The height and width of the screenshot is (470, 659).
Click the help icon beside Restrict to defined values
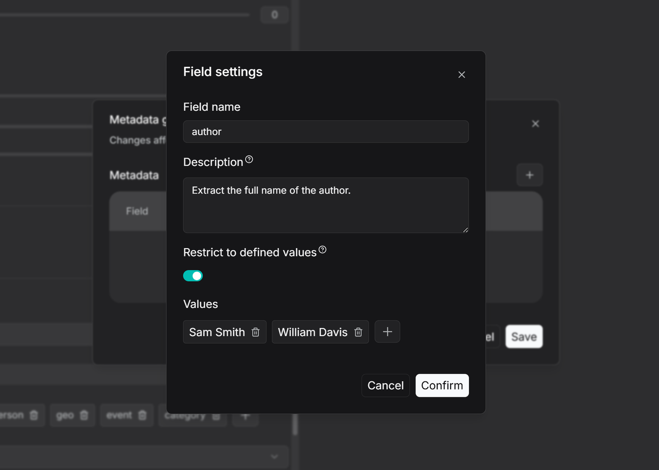pos(322,250)
